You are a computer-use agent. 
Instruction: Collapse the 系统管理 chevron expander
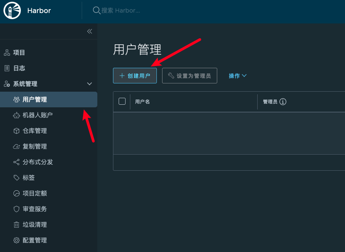(x=90, y=84)
